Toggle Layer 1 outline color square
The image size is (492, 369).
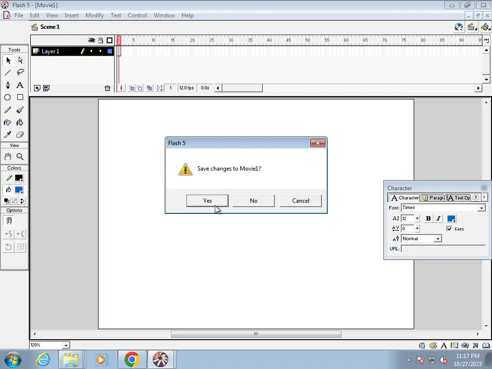110,51
